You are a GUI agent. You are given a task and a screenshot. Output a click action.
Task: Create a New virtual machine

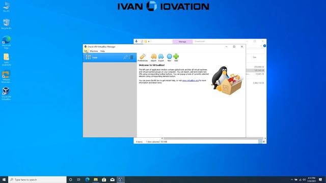[170, 57]
